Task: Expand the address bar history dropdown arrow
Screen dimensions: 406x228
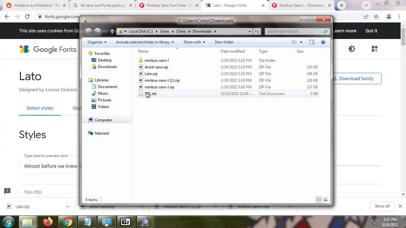Action: pyautogui.click(x=250, y=31)
